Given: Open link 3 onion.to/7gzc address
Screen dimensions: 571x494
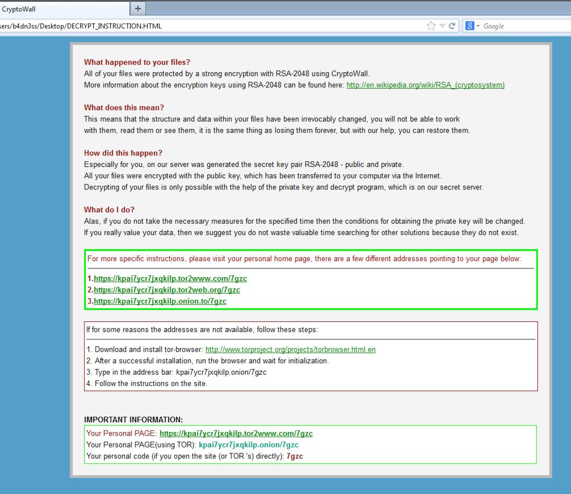Looking at the screenshot, I should 160,301.
